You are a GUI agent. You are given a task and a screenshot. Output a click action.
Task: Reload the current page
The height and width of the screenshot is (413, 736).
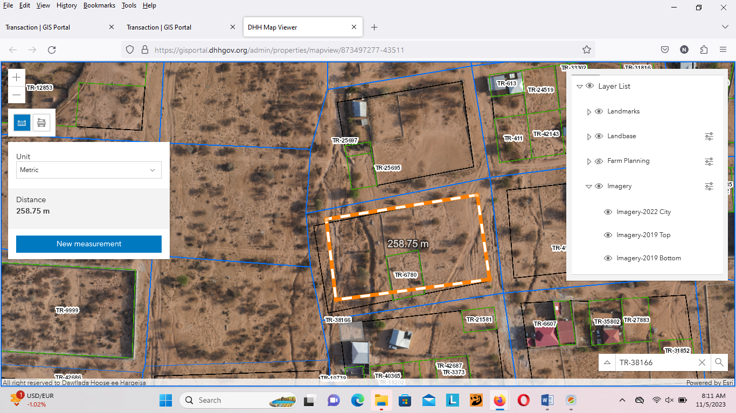click(x=52, y=49)
